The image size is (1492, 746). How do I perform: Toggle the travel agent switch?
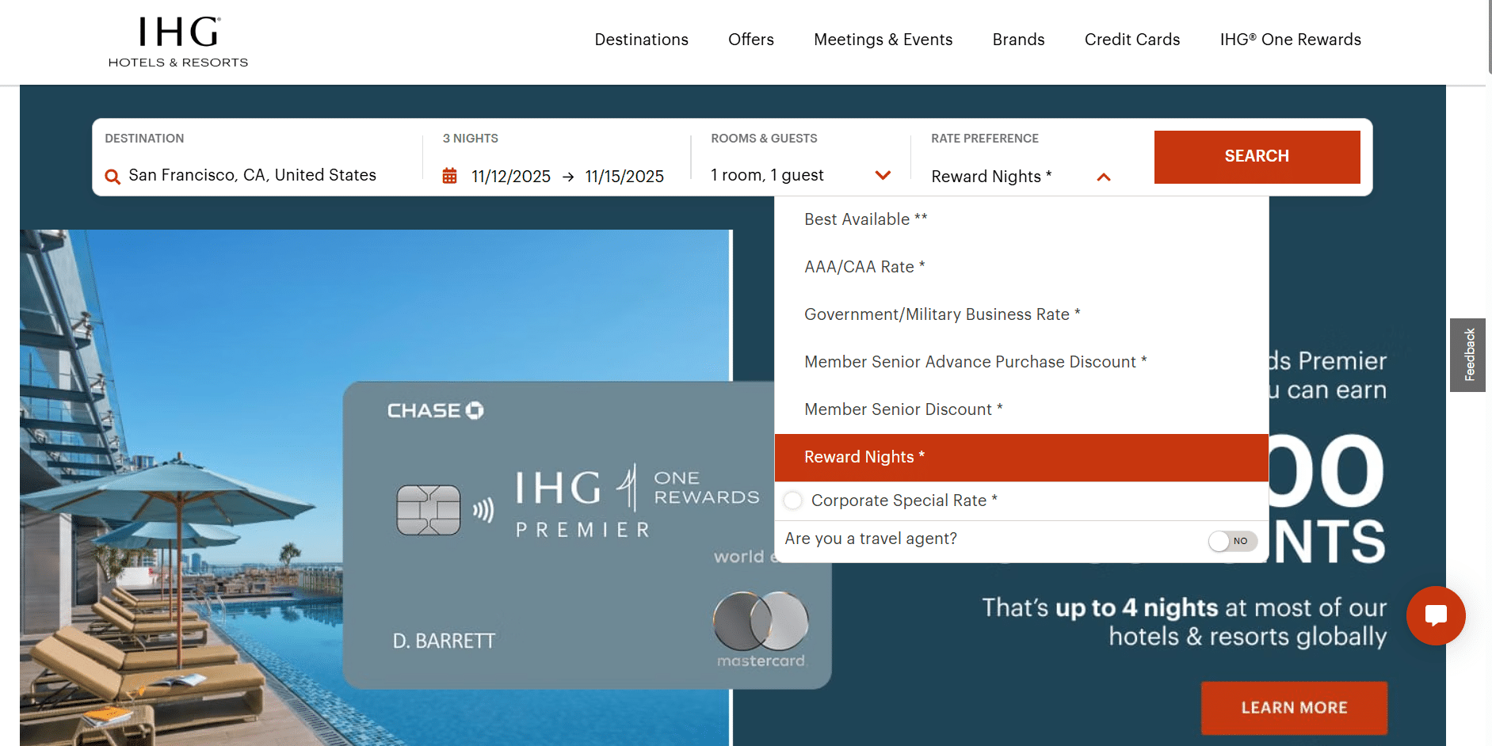point(1233,541)
